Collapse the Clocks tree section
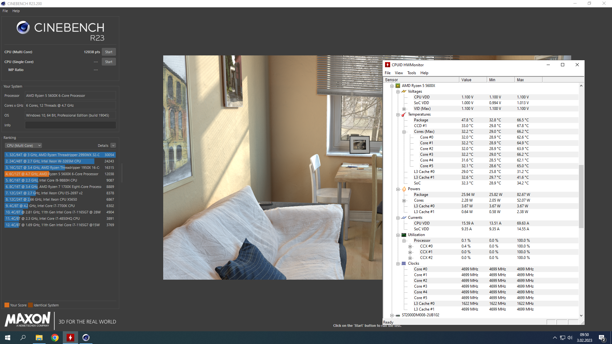The width and height of the screenshot is (612, 344). coord(398,264)
